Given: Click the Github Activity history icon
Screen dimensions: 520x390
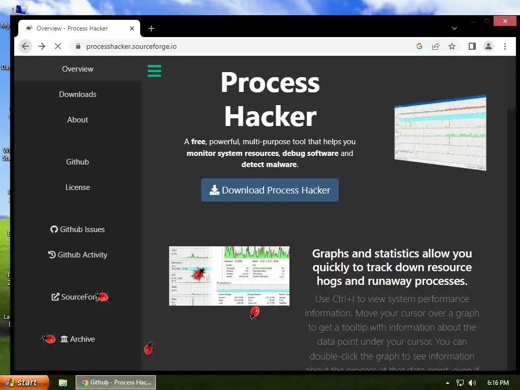Looking at the screenshot, I should (52, 254).
